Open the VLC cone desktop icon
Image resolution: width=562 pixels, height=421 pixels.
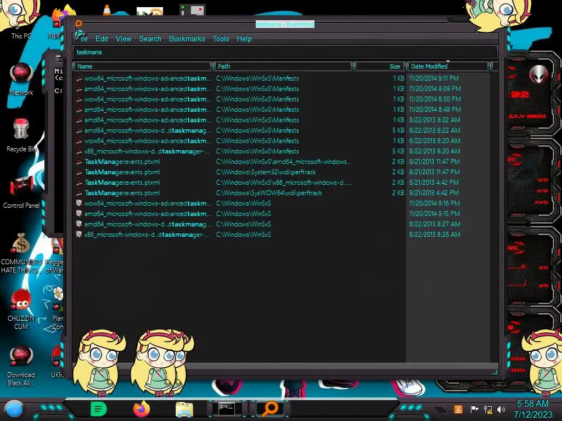[107, 10]
